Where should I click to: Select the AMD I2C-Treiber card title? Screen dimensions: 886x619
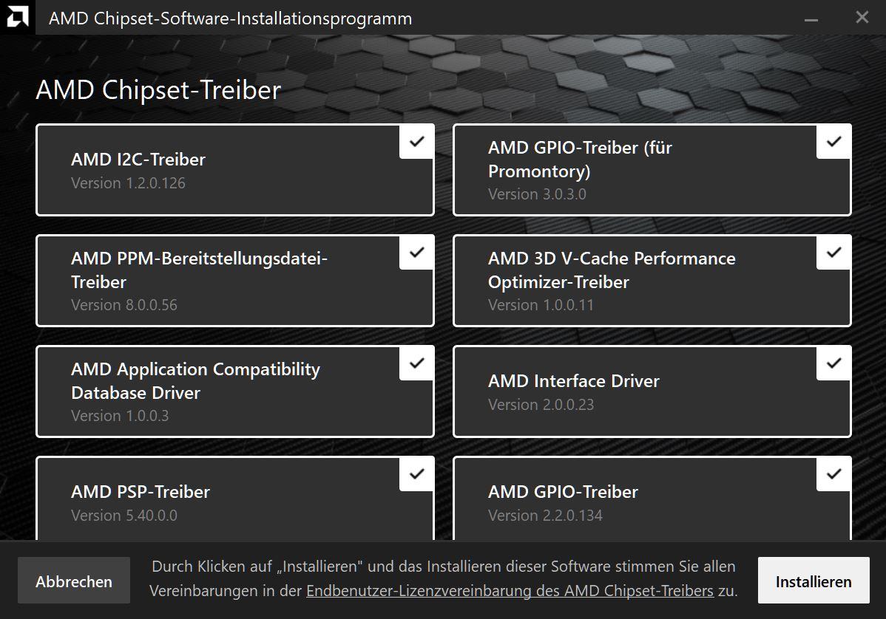138,160
